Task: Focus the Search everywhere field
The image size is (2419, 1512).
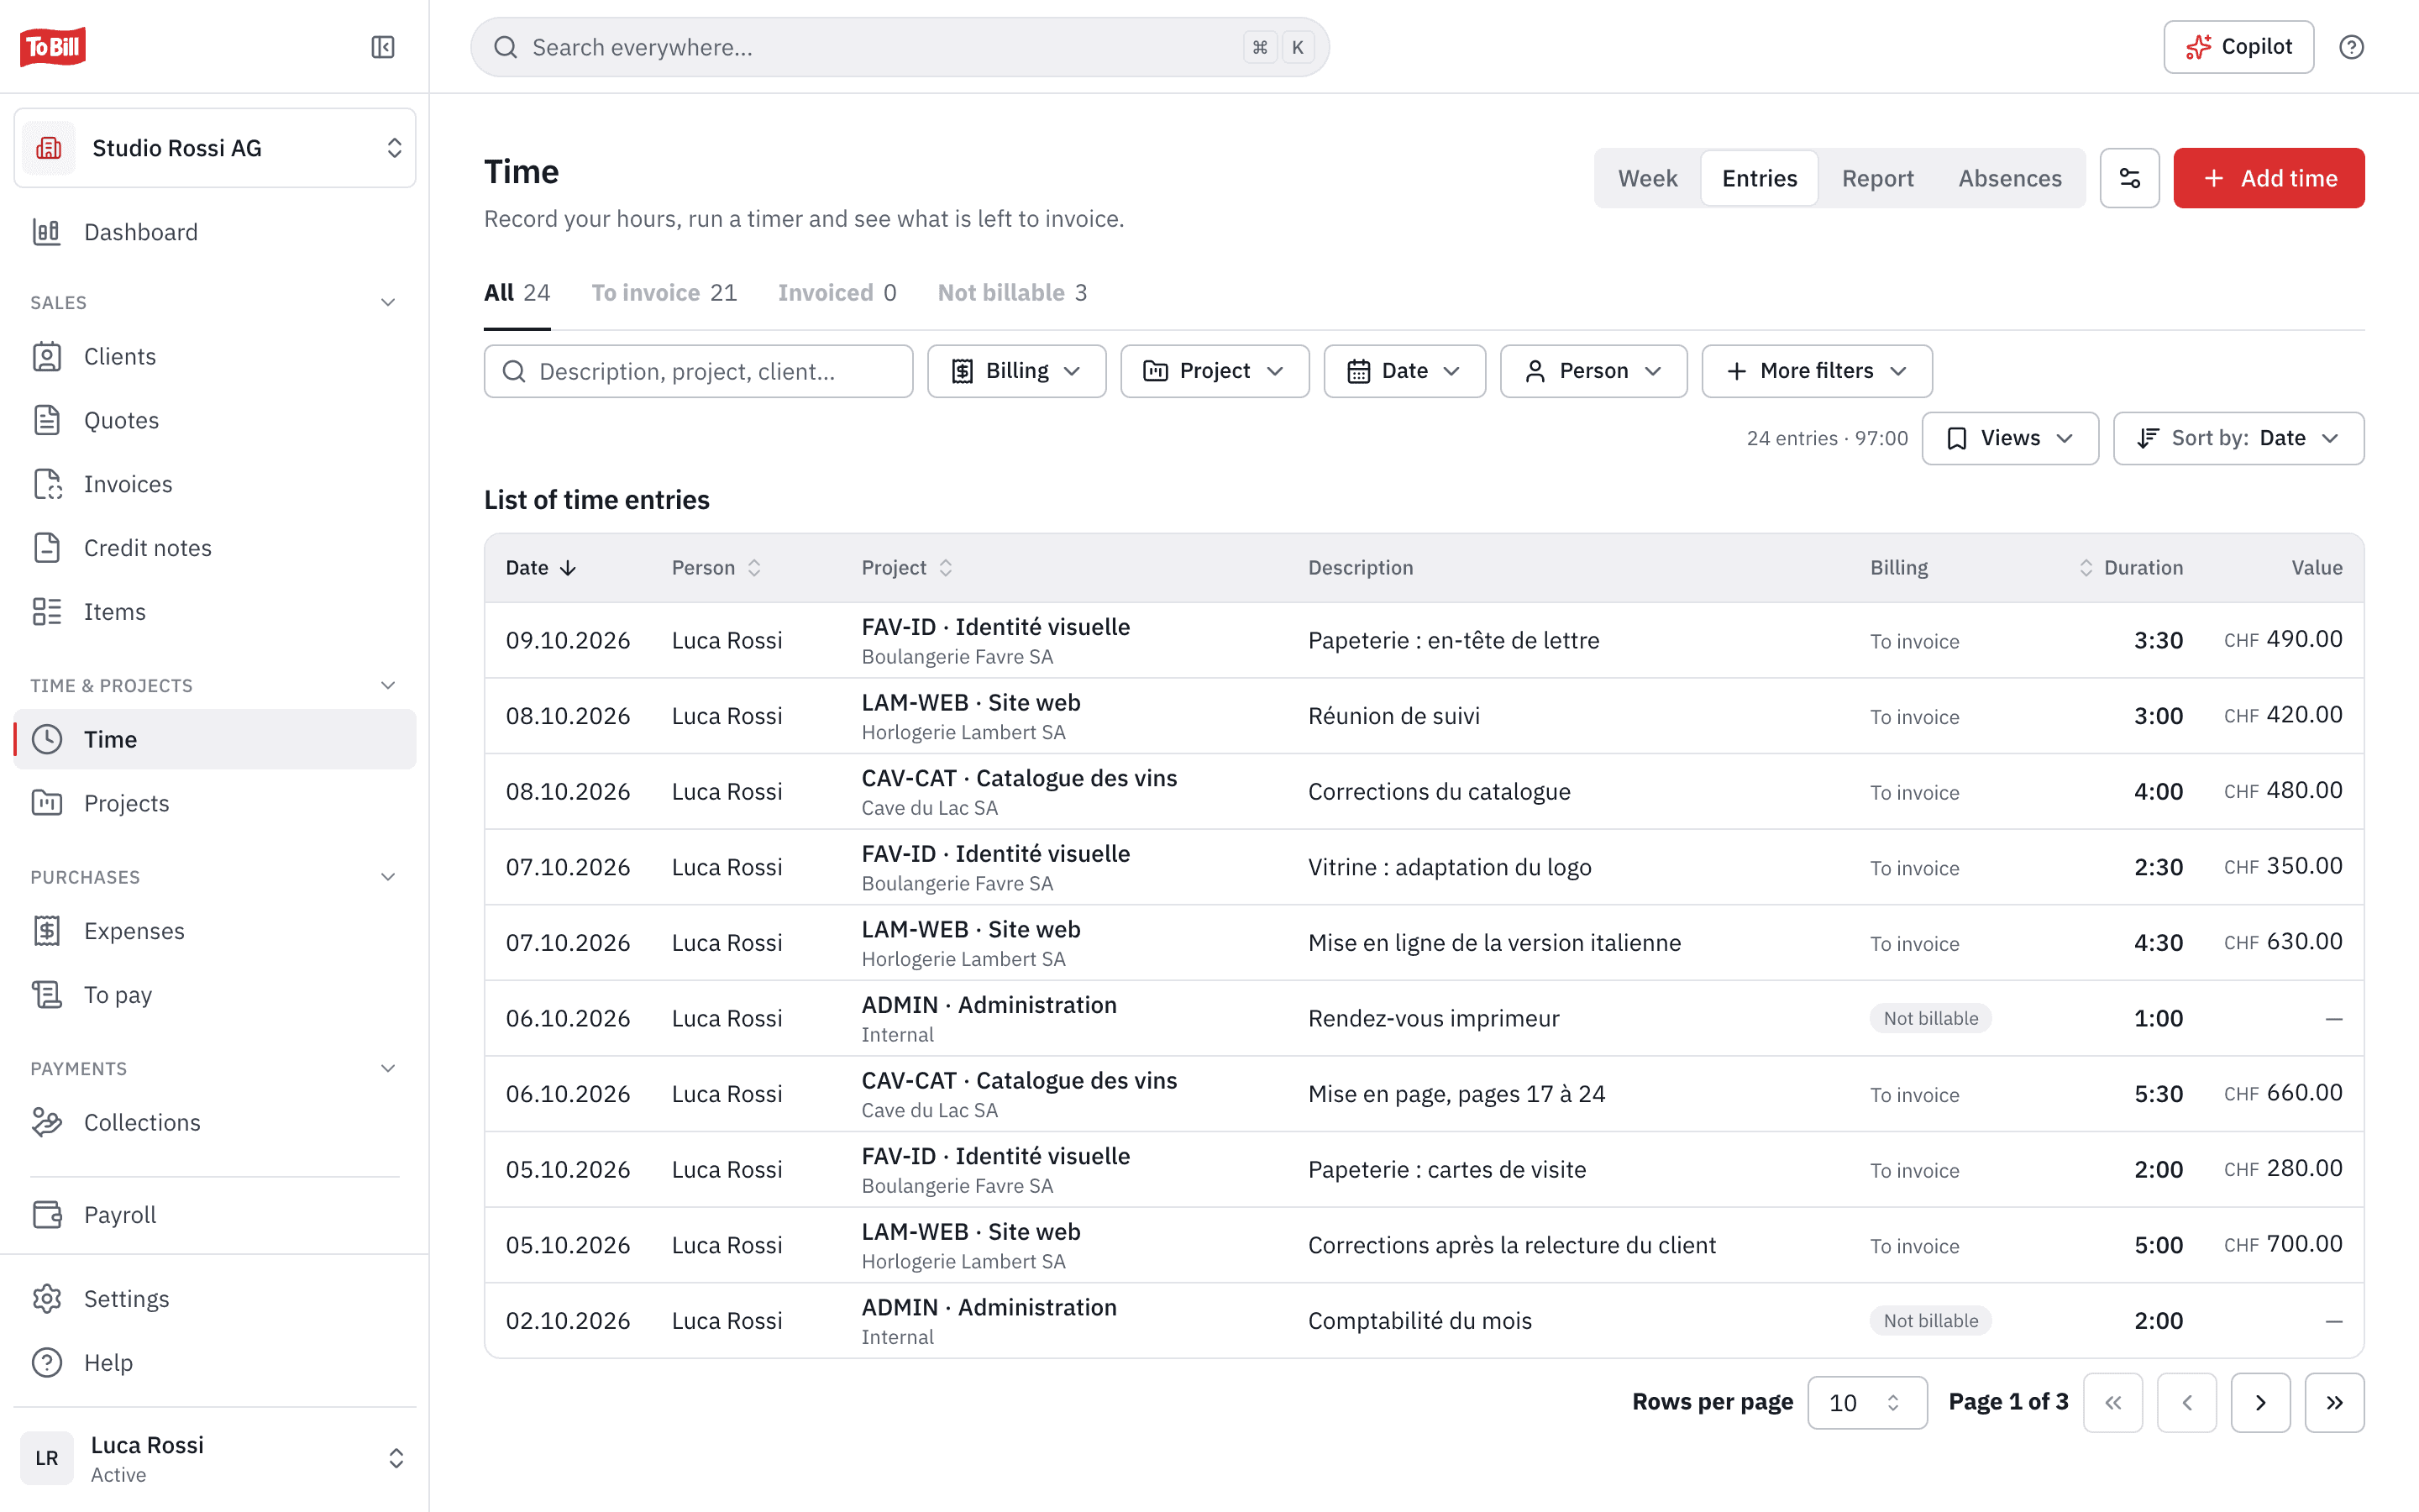Action: (900, 47)
